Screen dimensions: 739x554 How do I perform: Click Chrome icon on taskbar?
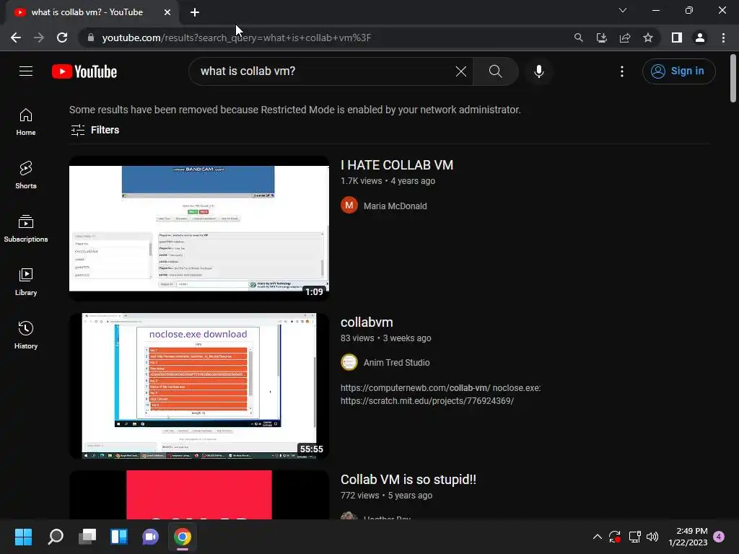tap(183, 537)
